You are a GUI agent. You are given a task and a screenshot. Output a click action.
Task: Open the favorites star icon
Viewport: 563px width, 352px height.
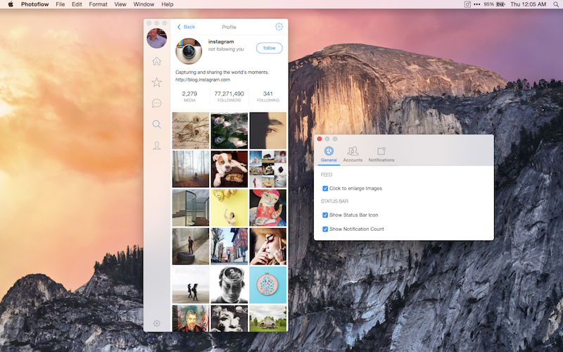coord(156,82)
